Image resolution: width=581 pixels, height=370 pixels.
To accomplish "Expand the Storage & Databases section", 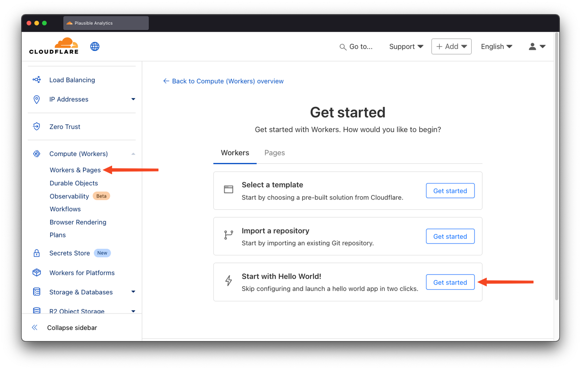I will pos(133,292).
